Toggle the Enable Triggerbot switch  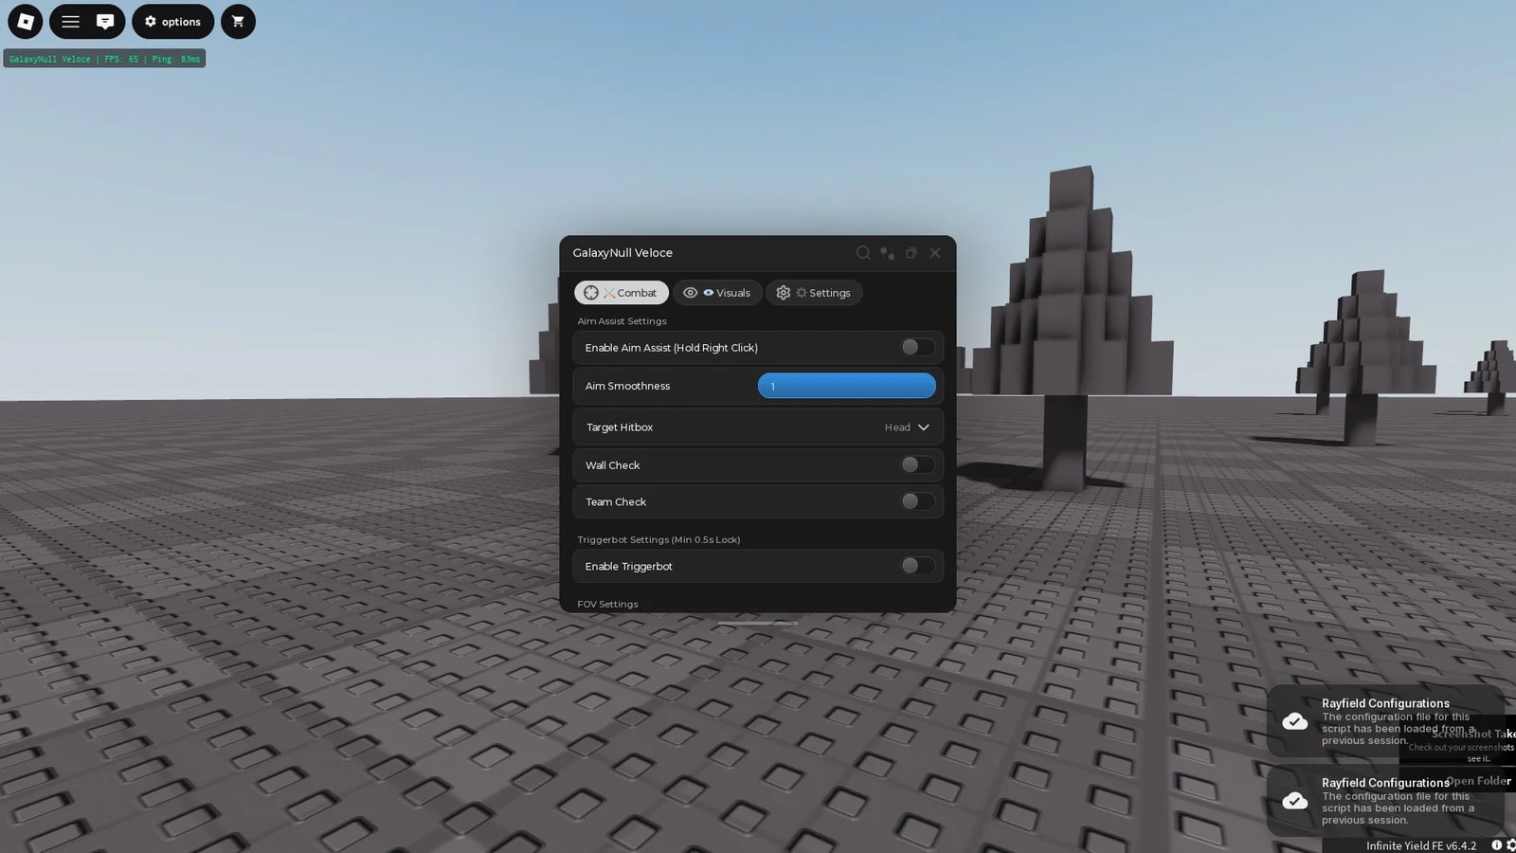[917, 566]
